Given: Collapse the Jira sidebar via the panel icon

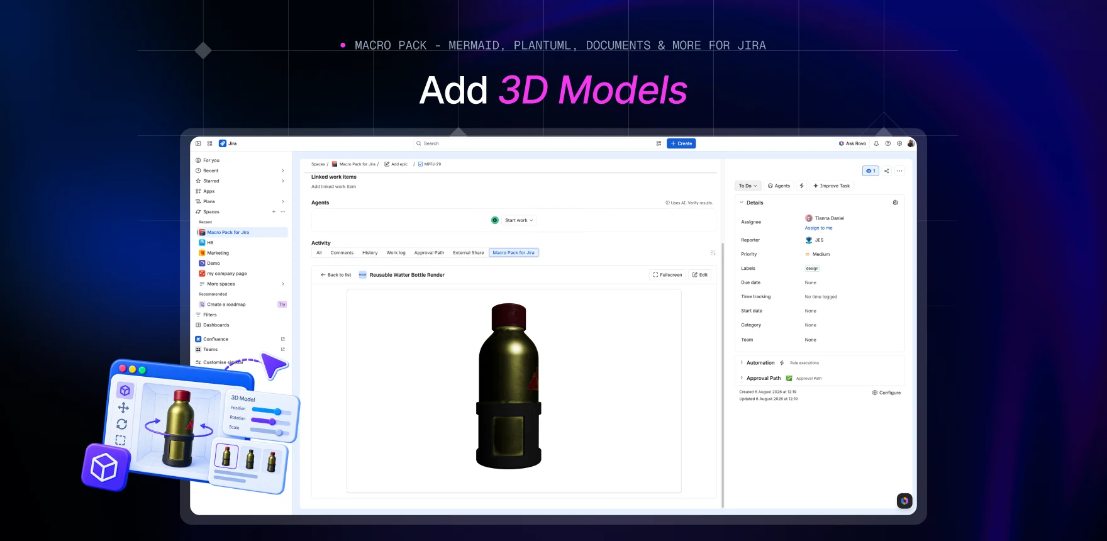Looking at the screenshot, I should coord(198,143).
